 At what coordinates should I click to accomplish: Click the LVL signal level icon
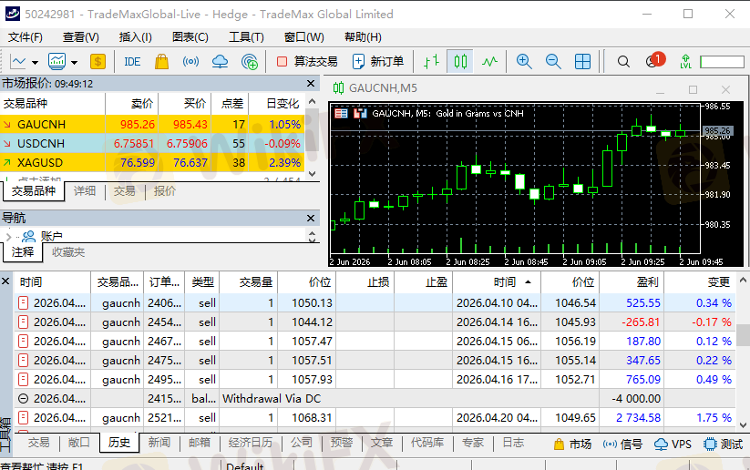pyautogui.click(x=685, y=62)
